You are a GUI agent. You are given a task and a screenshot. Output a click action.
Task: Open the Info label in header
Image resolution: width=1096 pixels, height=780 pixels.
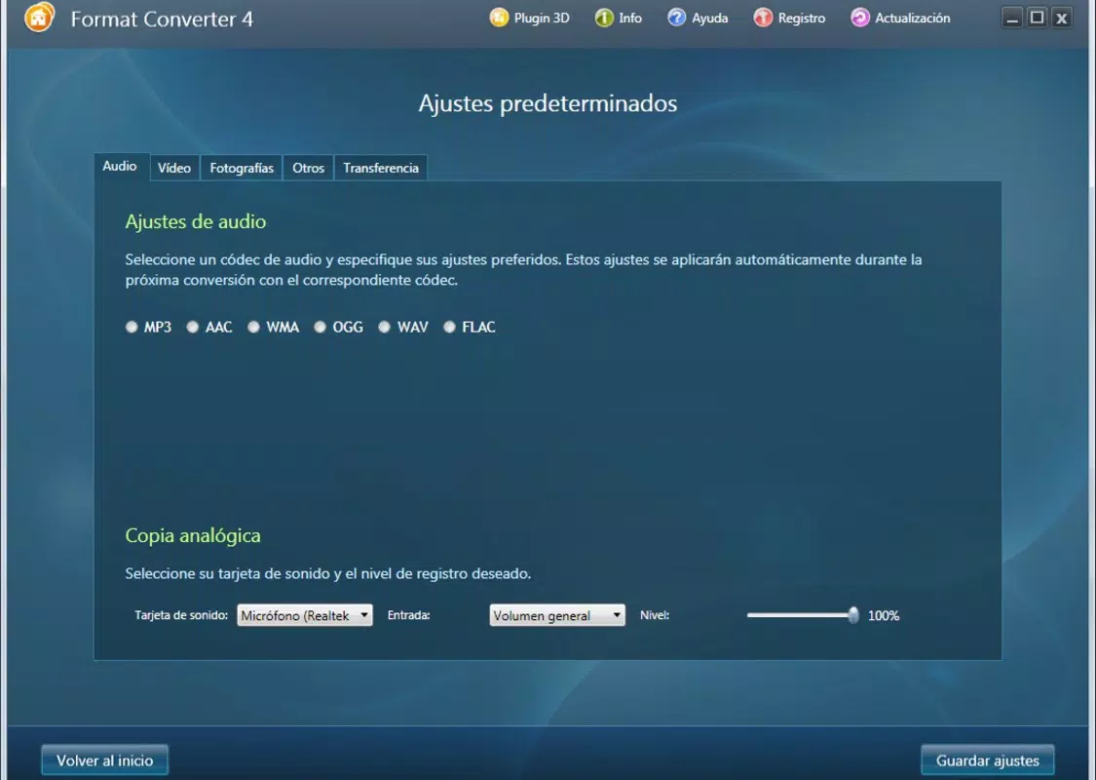coord(629,19)
